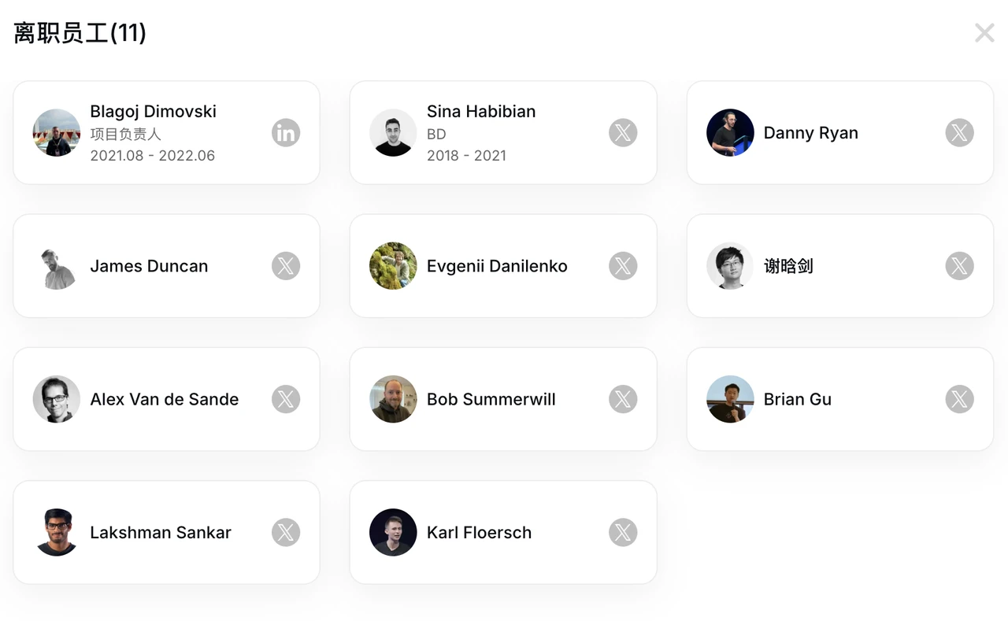The height and width of the screenshot is (621, 1008).
Task: Open Sina Habibian's X profile
Action: coord(623,132)
